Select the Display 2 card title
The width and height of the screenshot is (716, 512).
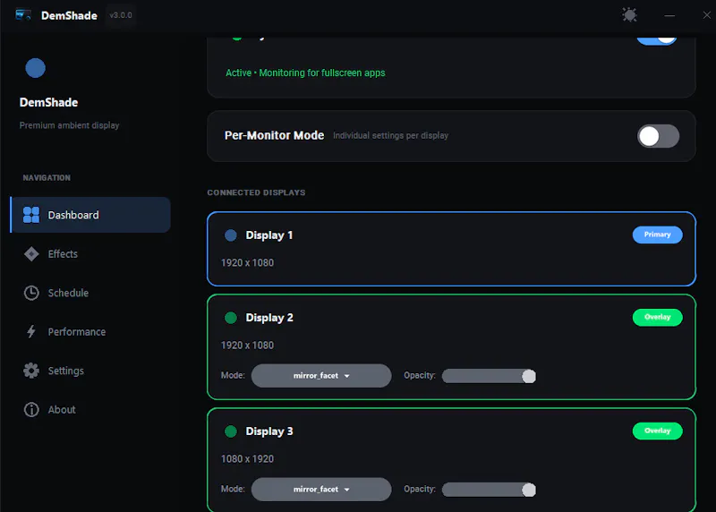(x=269, y=318)
